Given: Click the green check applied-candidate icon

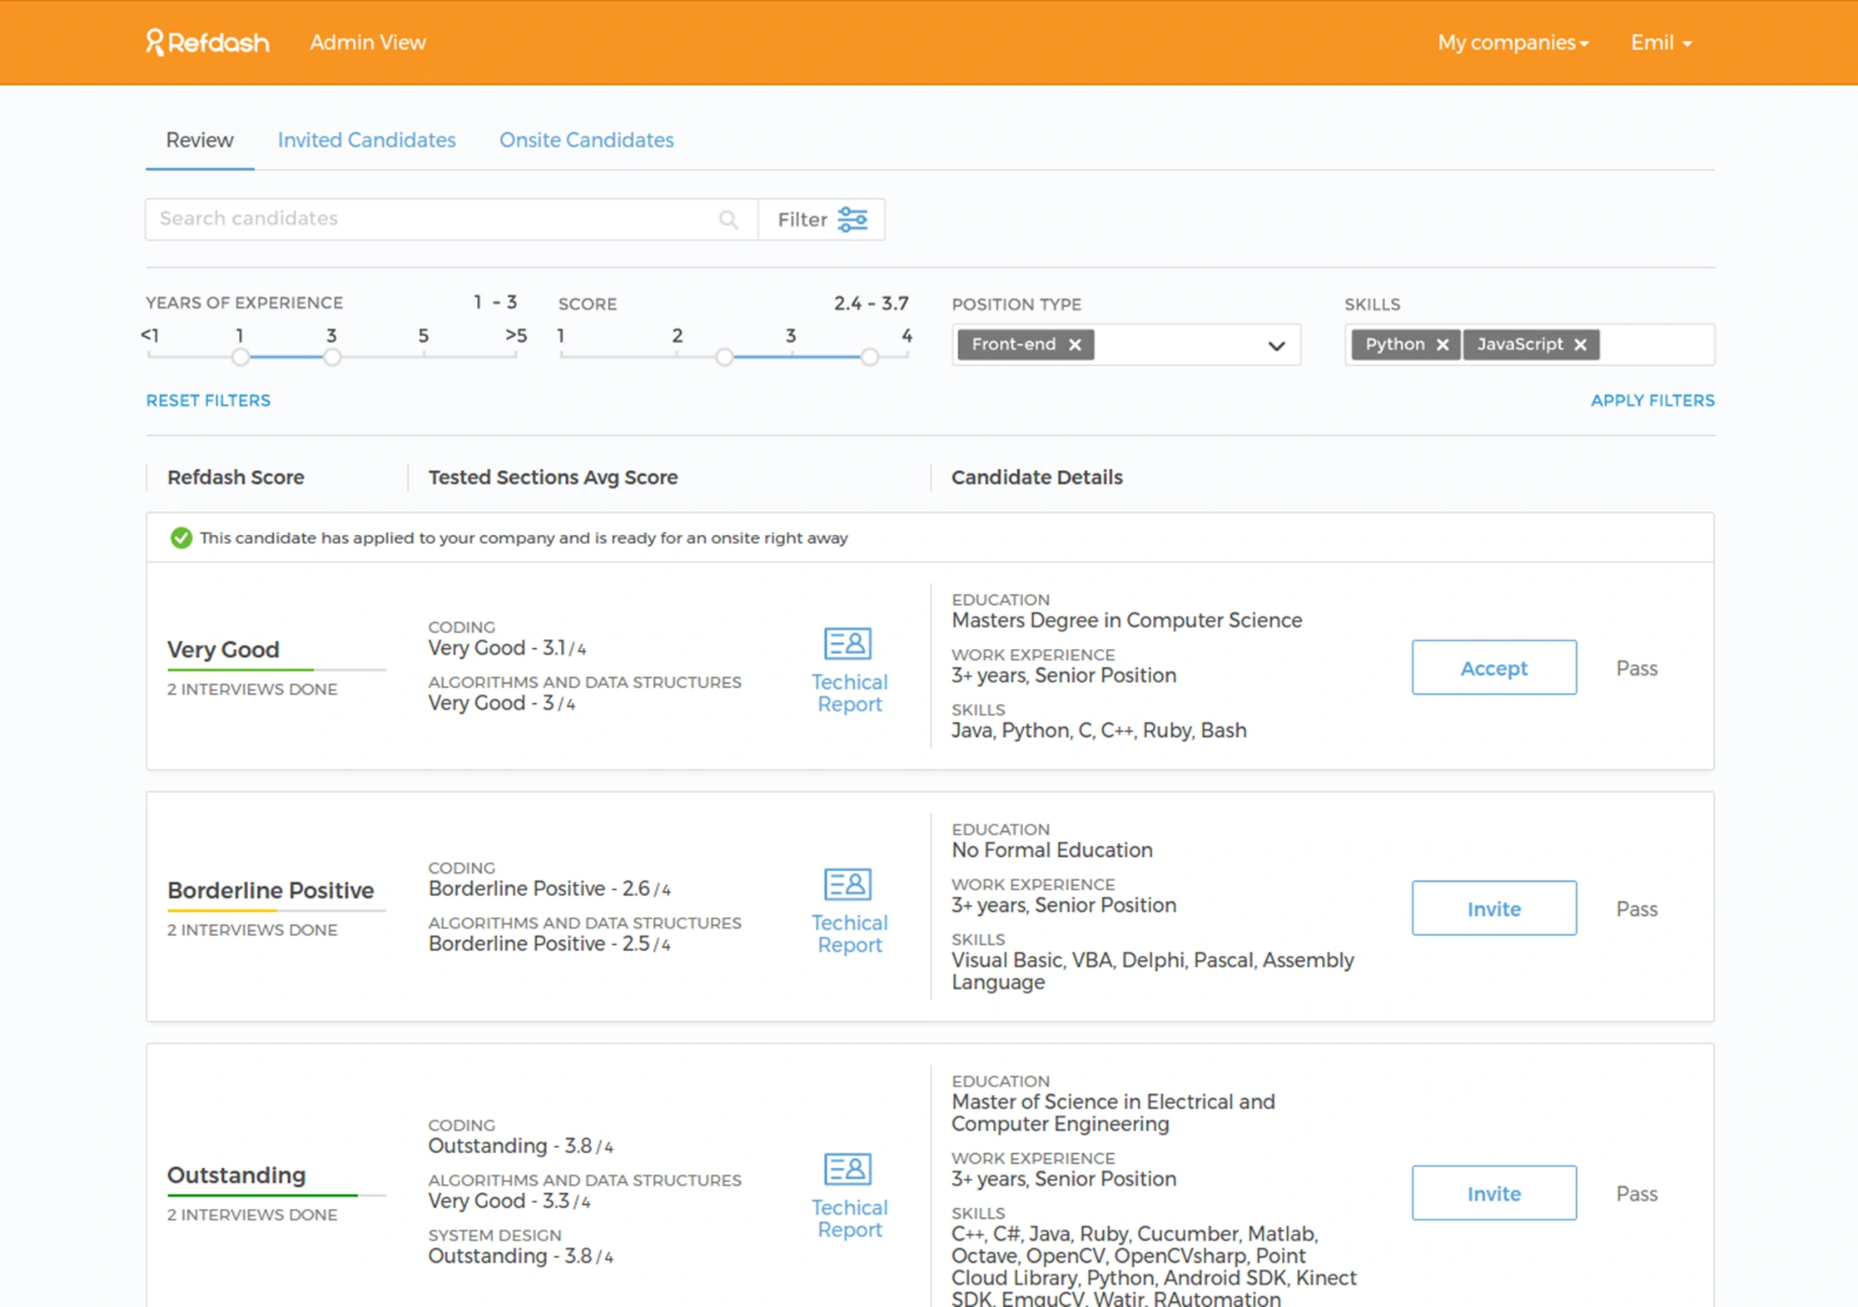Looking at the screenshot, I should click(181, 538).
